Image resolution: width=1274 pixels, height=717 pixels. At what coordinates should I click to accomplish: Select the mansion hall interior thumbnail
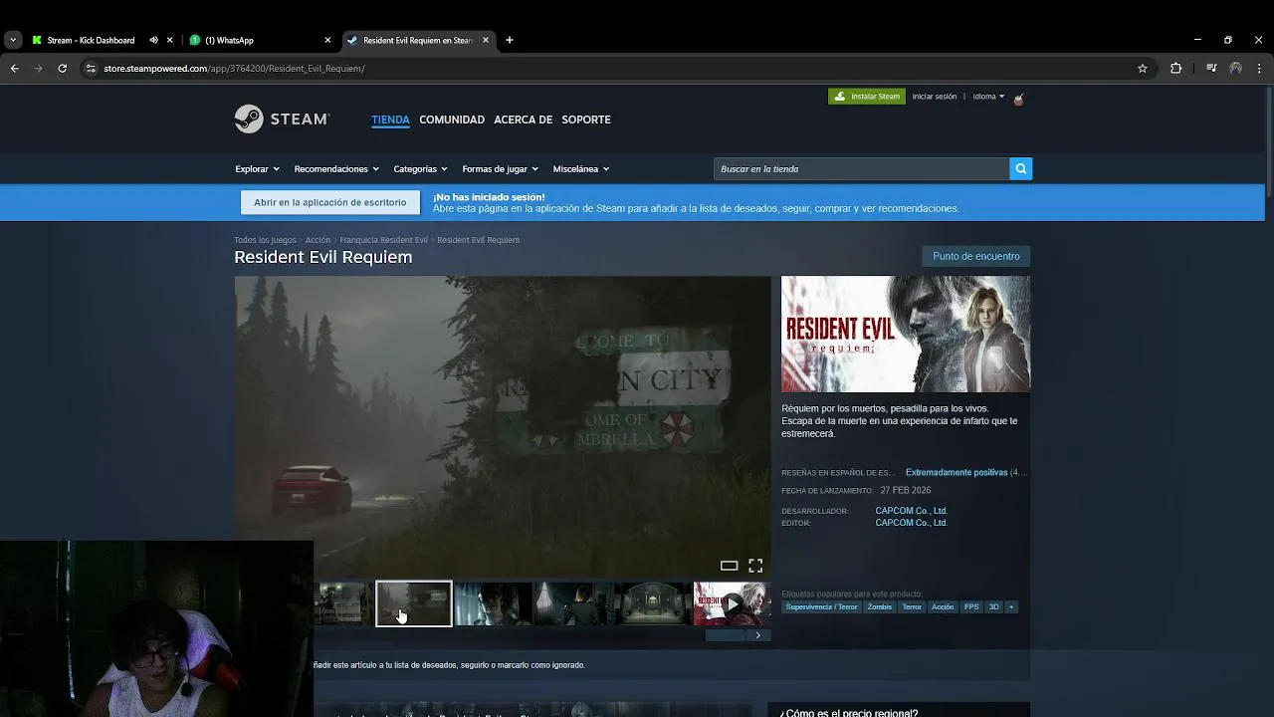coord(652,603)
